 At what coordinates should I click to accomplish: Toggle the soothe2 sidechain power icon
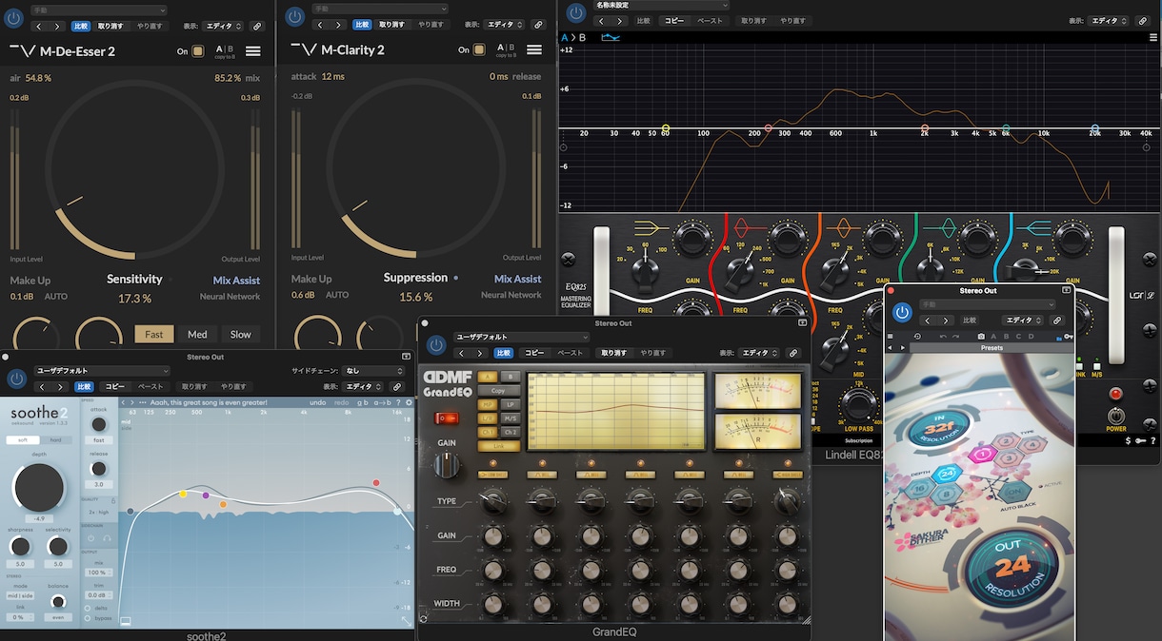(91, 538)
